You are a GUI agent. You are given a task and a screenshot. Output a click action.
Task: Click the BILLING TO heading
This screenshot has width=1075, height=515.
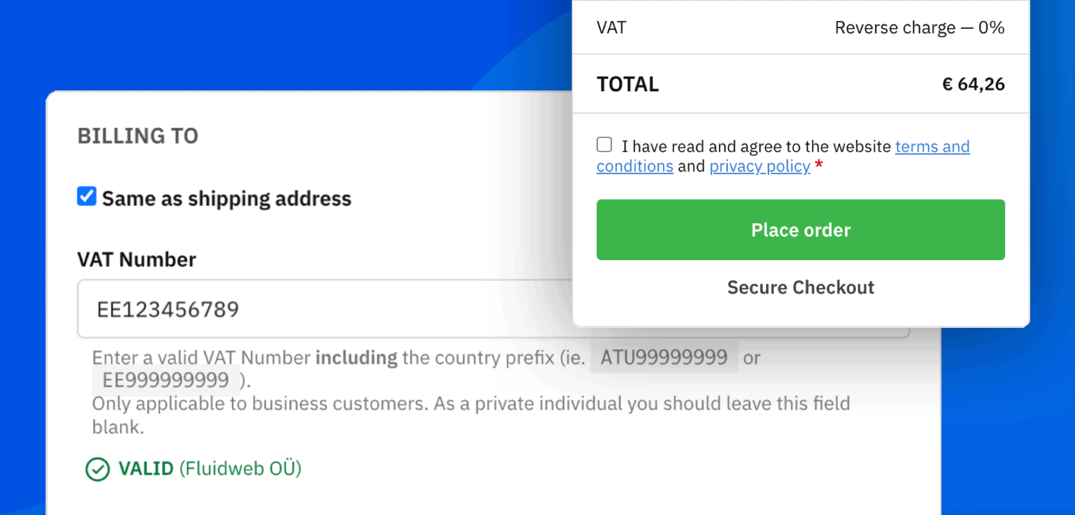point(138,136)
